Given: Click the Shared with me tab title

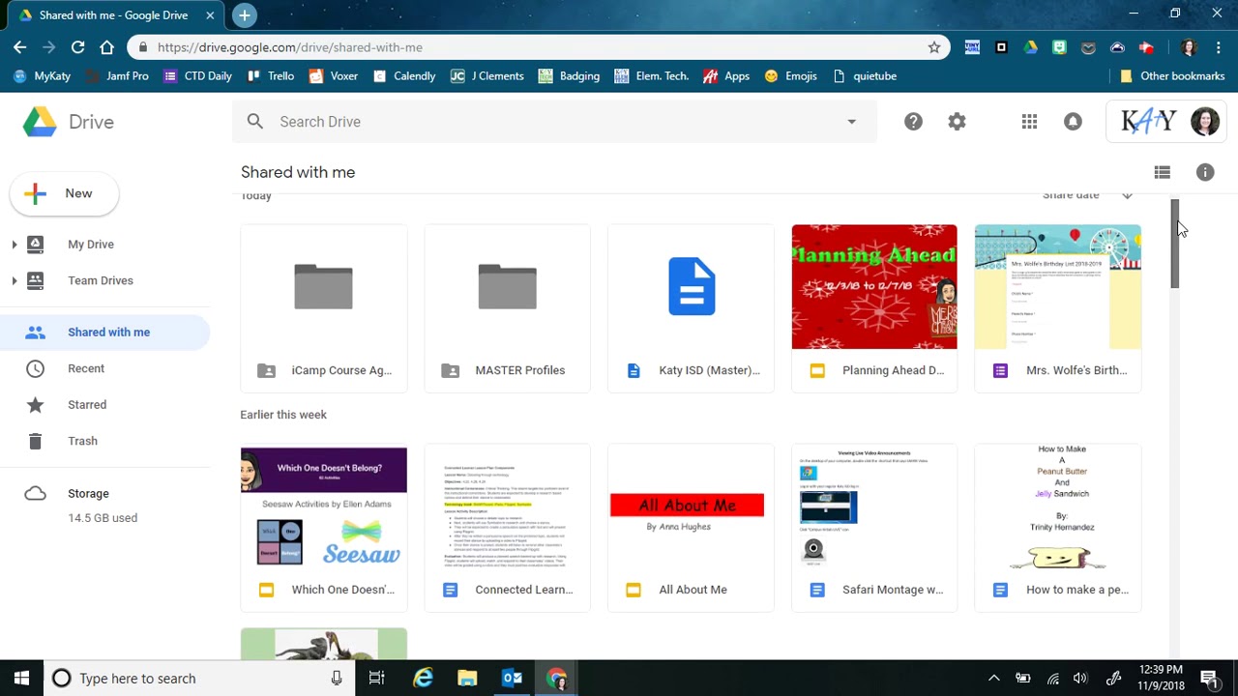Looking at the screenshot, I should (113, 15).
